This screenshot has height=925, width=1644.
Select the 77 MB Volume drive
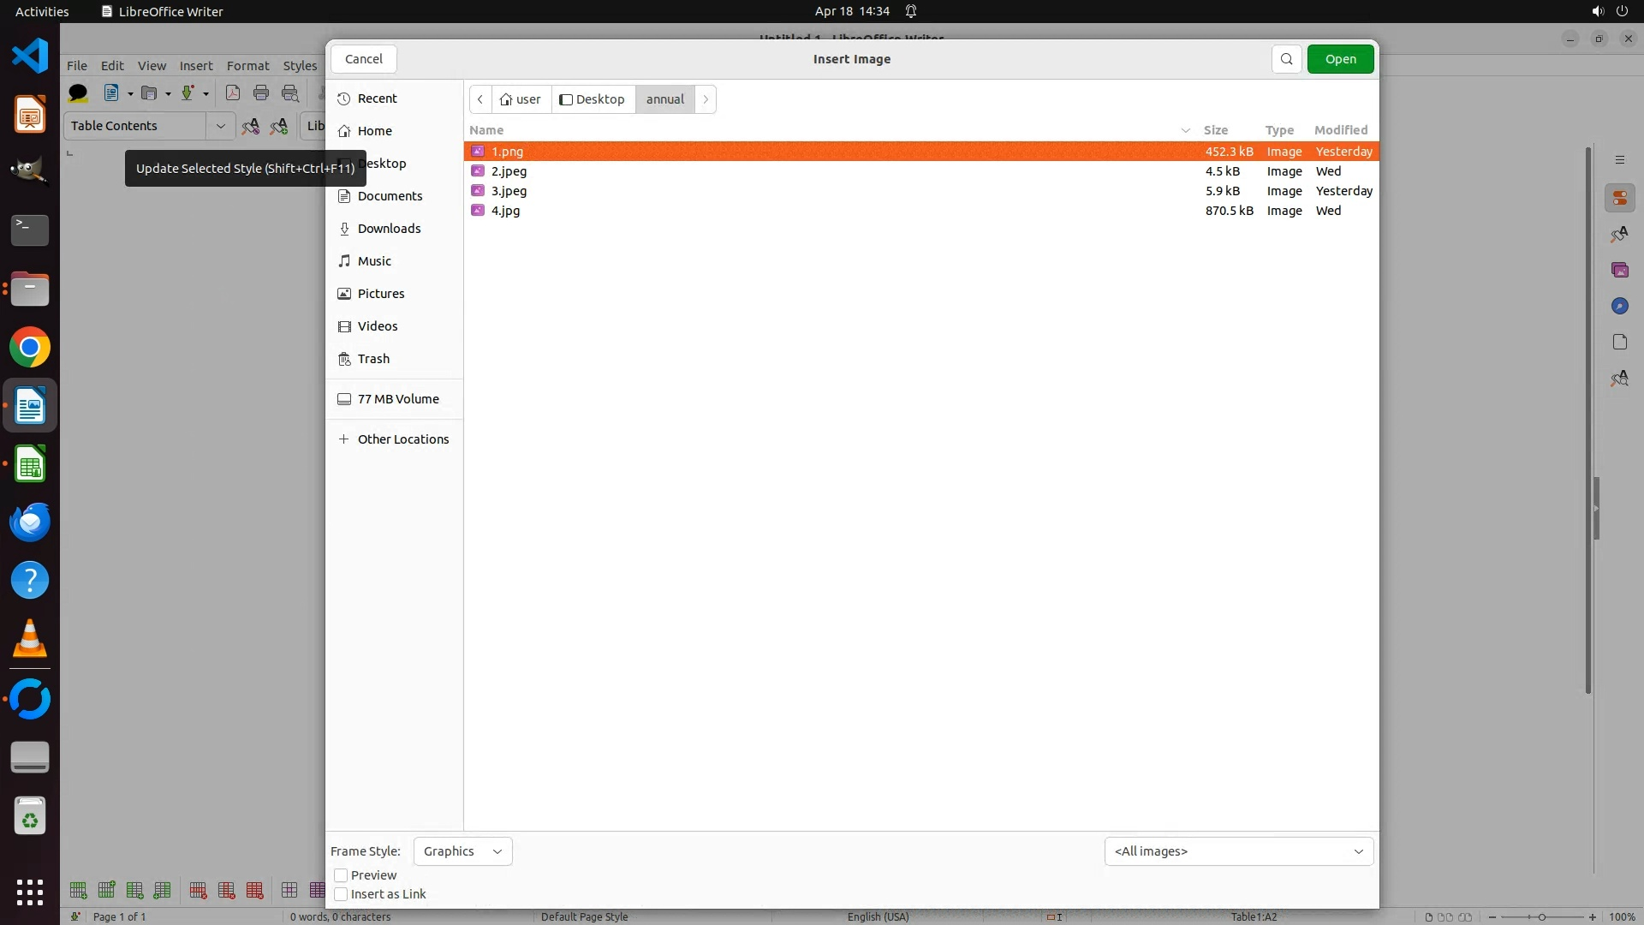pyautogui.click(x=397, y=399)
